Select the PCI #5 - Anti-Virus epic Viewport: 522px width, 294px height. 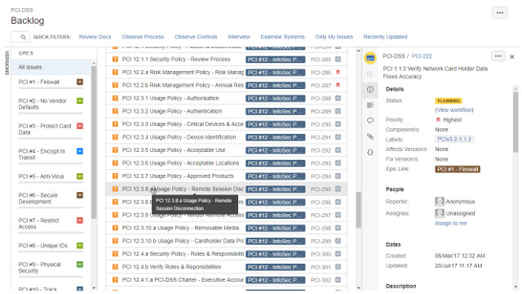point(41,176)
